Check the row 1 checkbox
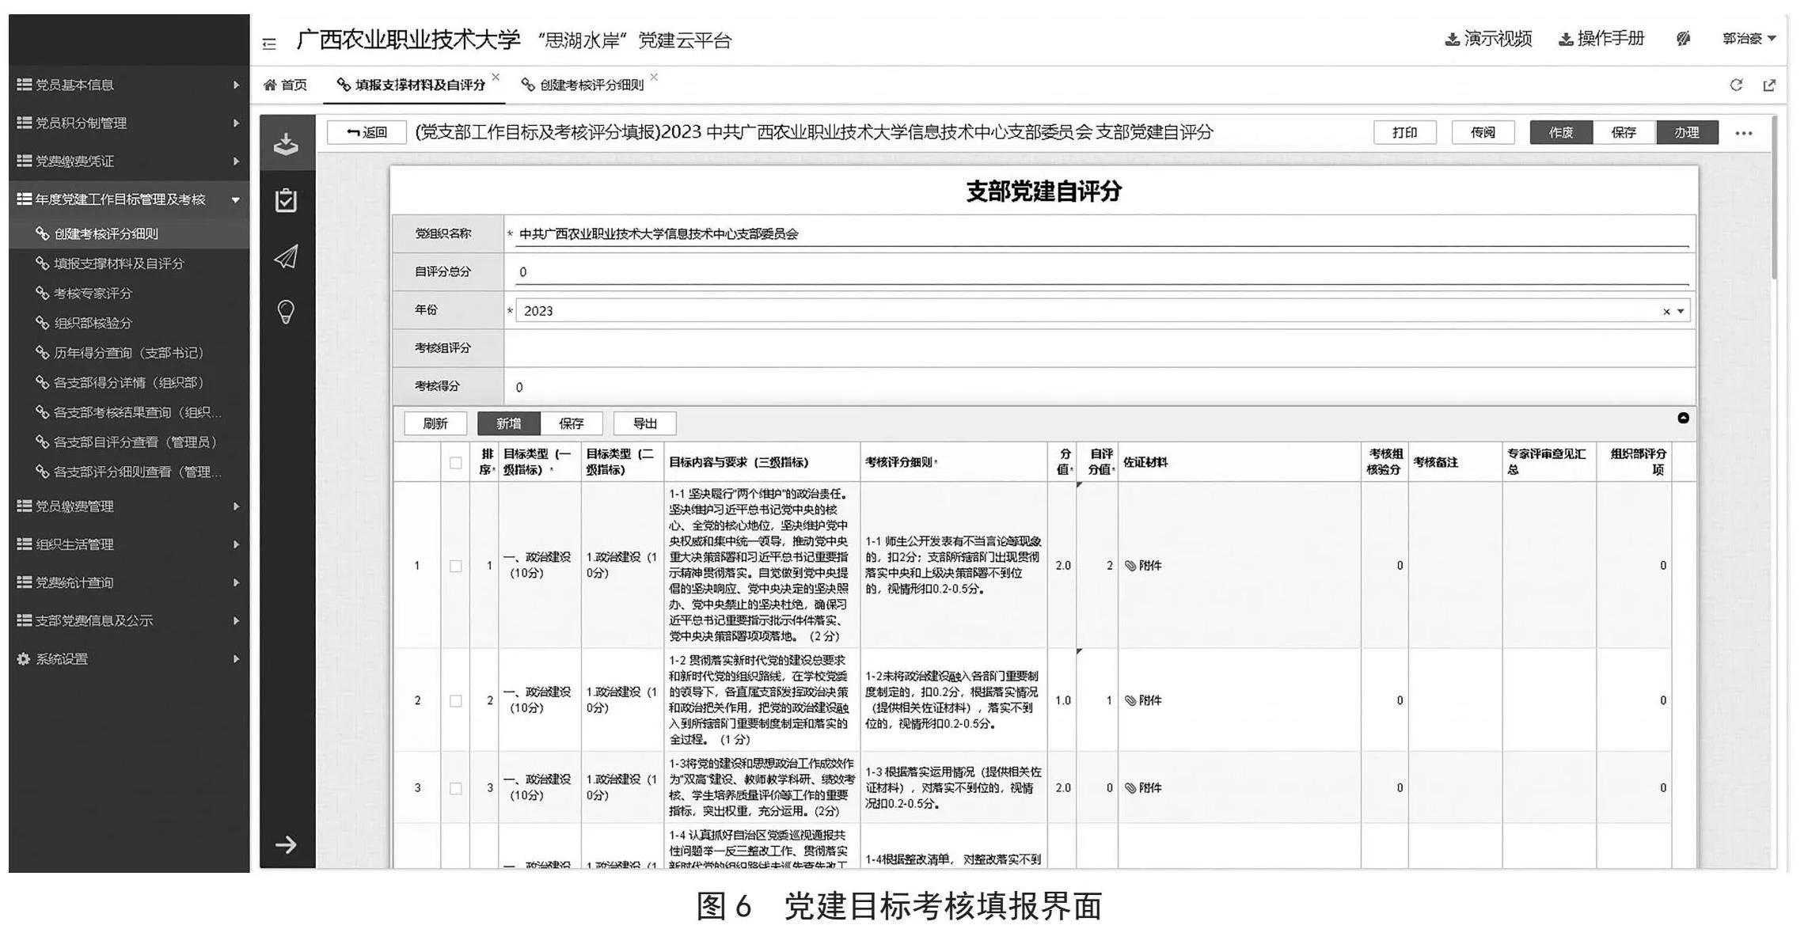 point(455,566)
